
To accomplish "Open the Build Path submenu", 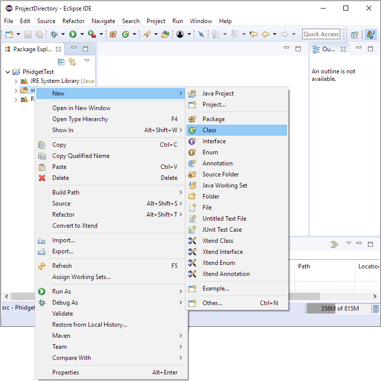I will pyautogui.click(x=111, y=193).
